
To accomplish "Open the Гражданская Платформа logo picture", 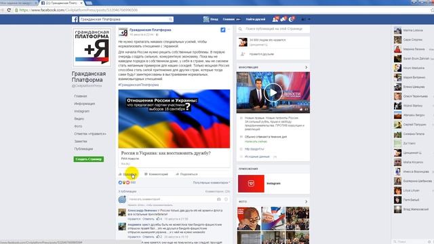I will 92,47.
